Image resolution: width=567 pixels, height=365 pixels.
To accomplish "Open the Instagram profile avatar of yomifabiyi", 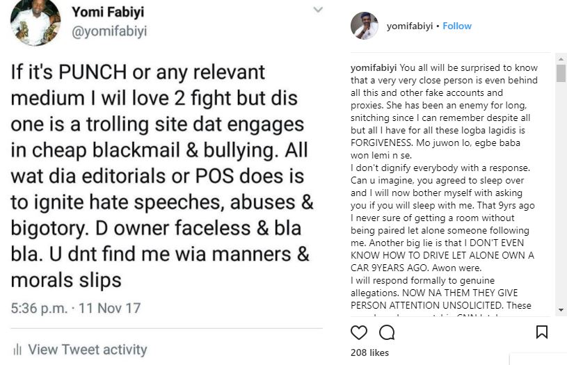I will tap(365, 26).
